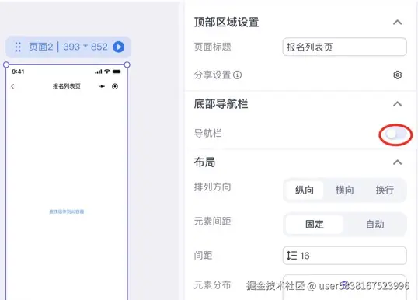Collapse the 布局 section
The width and height of the screenshot is (418, 300).
pos(398,162)
